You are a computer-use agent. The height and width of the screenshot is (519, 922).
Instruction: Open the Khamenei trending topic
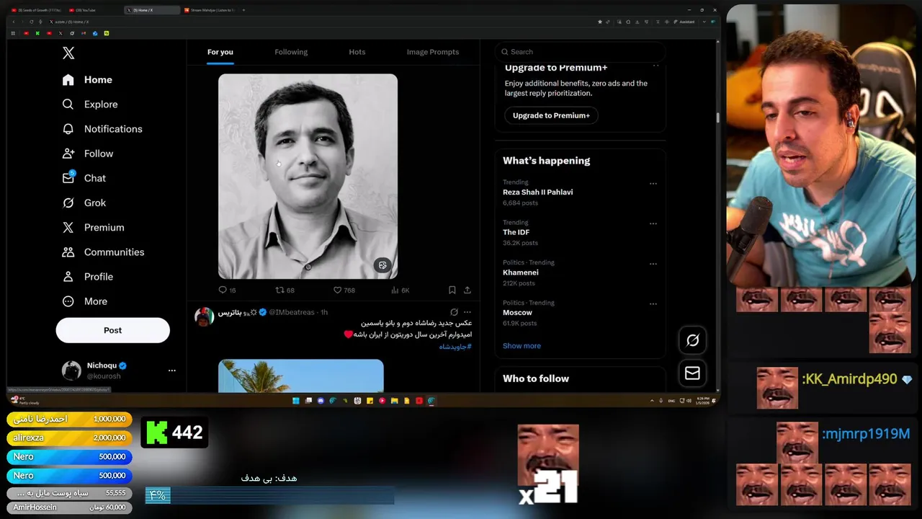[520, 272]
